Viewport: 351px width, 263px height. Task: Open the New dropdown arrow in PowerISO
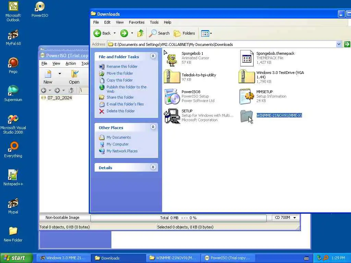(60, 74)
